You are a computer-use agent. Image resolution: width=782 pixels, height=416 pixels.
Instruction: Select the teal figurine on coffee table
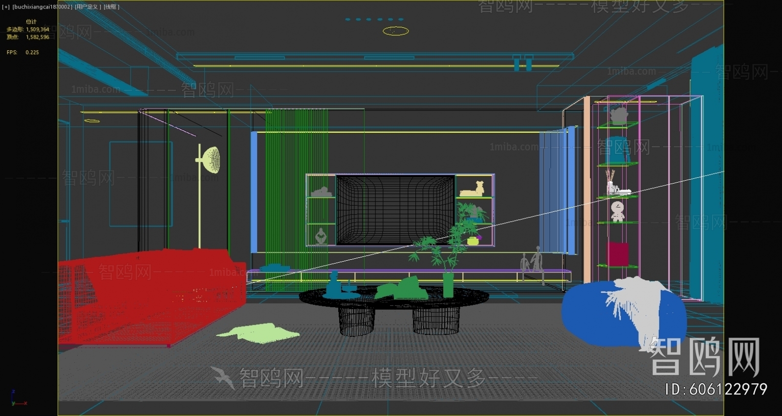[334, 286]
